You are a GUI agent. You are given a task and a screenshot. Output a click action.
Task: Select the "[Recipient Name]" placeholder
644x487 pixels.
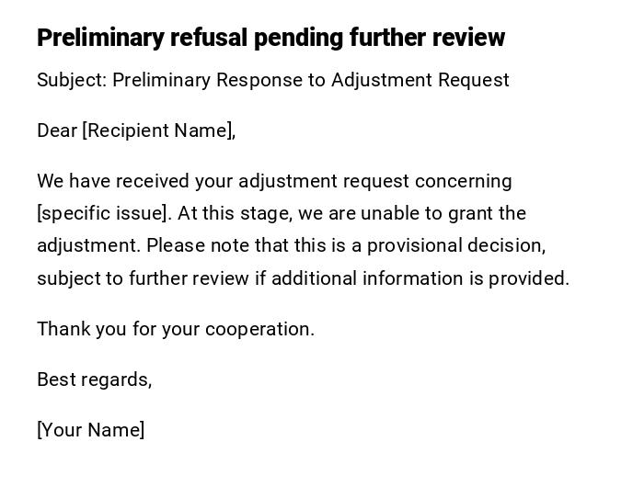(158, 130)
